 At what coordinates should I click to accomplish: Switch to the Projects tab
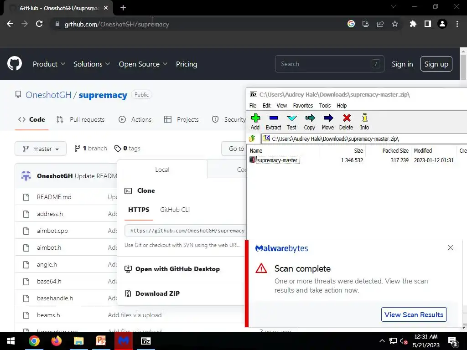[x=182, y=120]
